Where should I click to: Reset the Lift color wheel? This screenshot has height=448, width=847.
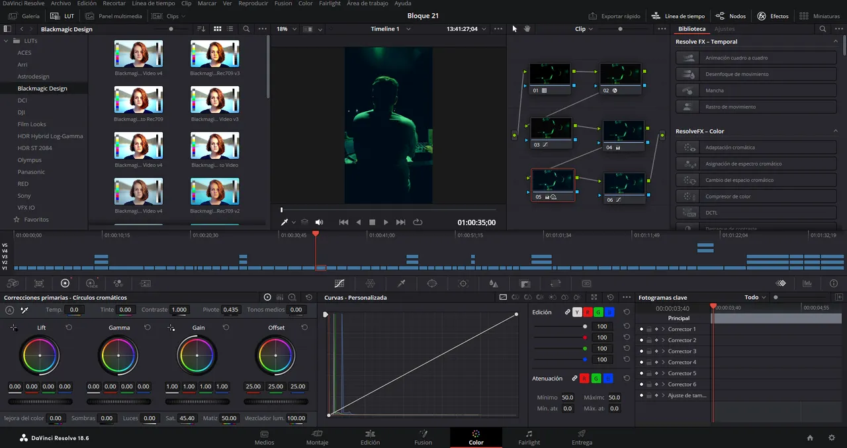pos(69,328)
